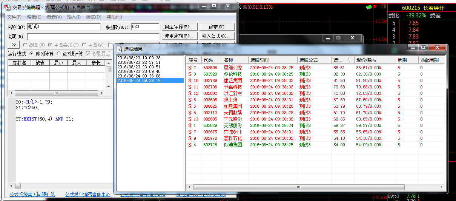
Task: Click the code editor horizontal scrollbar thumb
Action: (18, 186)
